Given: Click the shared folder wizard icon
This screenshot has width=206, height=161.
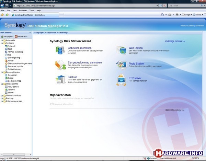Looking at the screenshot, I should pyautogui.click(x=60, y=65).
